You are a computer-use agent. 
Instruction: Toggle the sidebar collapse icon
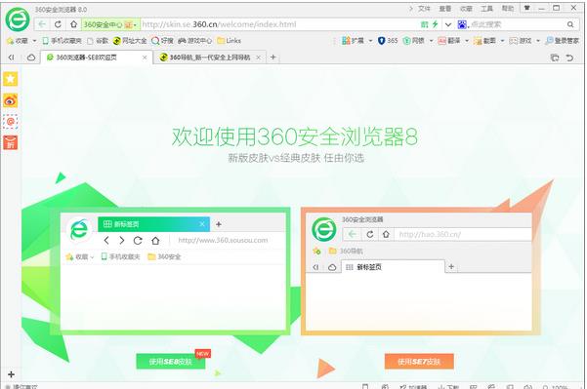point(12,58)
